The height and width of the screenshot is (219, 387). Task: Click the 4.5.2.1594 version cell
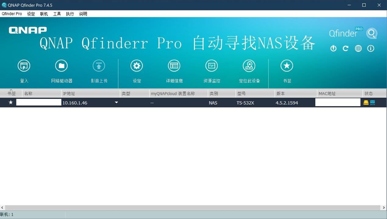(287, 103)
